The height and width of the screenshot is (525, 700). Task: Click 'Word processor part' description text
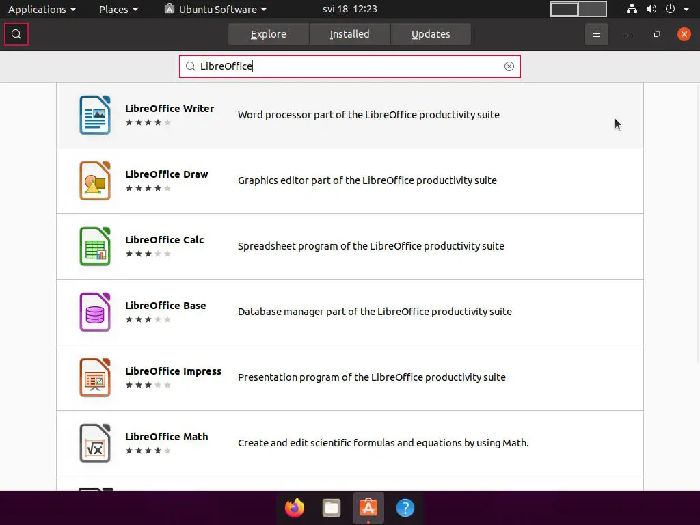click(368, 115)
